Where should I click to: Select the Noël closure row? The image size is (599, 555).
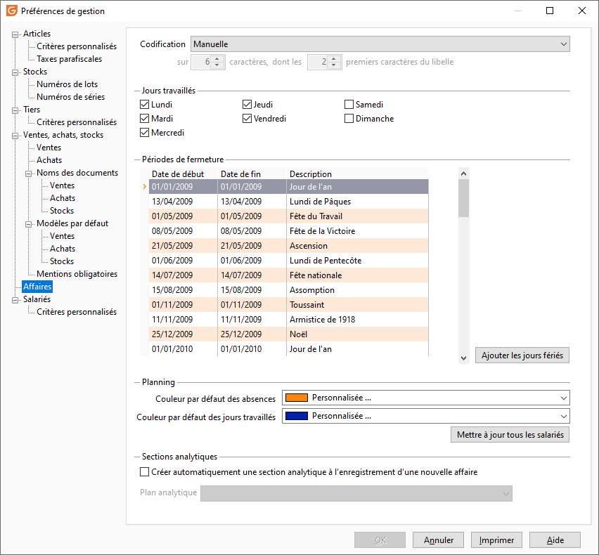click(x=289, y=334)
